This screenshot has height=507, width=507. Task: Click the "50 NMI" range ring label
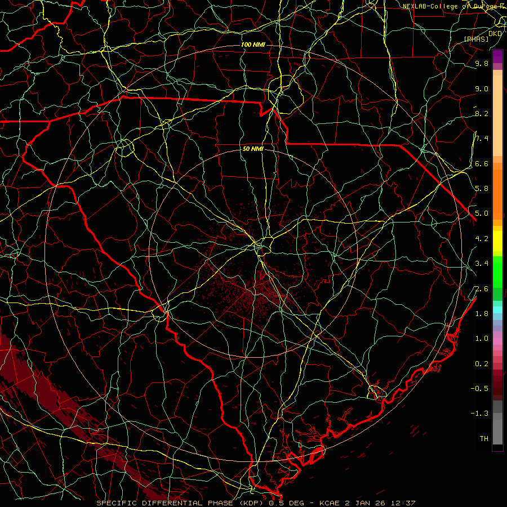(253, 149)
